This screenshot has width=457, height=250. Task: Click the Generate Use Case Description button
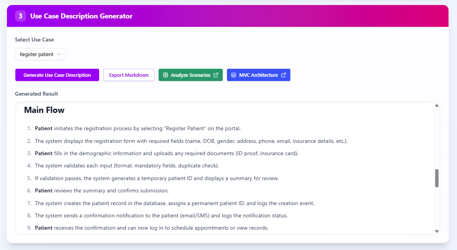tap(57, 75)
